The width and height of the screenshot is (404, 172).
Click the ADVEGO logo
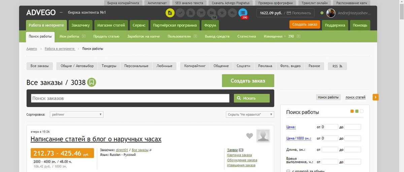pyautogui.click(x=41, y=13)
